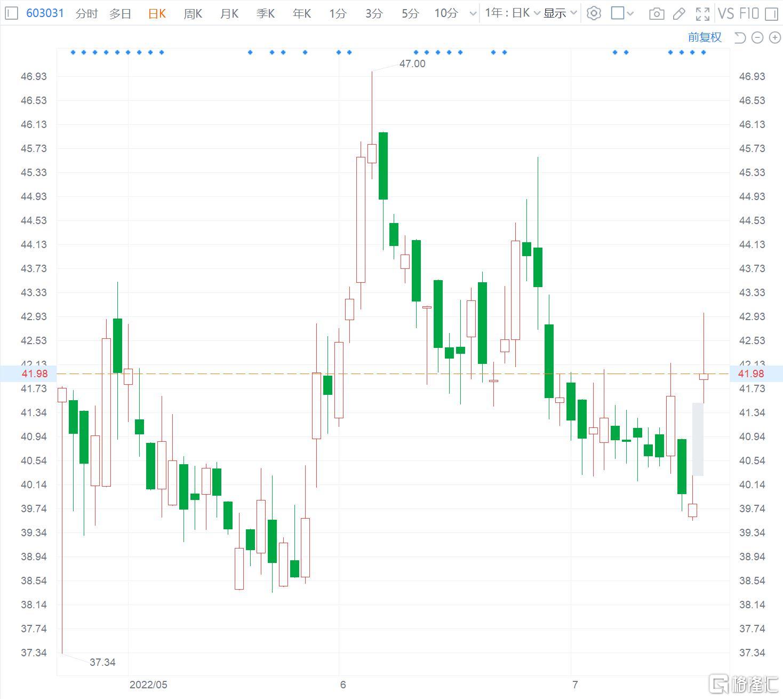Open F10 company info
The width and height of the screenshot is (783, 699).
pos(749,13)
